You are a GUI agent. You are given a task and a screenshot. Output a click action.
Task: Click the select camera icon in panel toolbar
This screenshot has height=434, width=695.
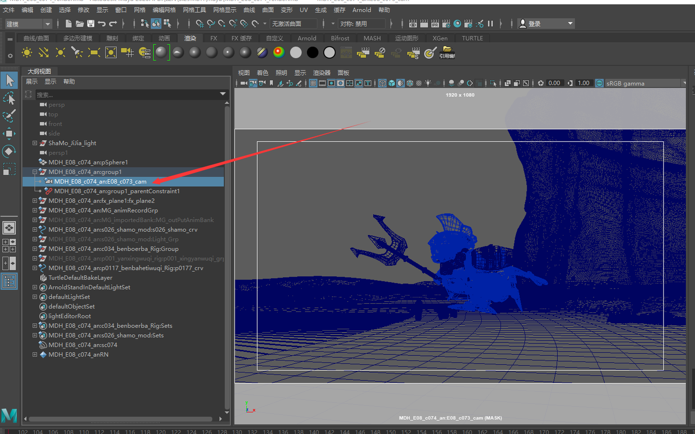coord(244,83)
